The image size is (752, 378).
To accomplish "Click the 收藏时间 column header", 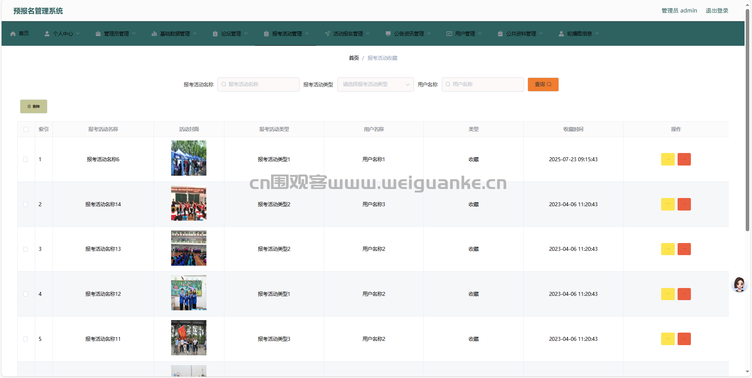I will click(x=573, y=129).
